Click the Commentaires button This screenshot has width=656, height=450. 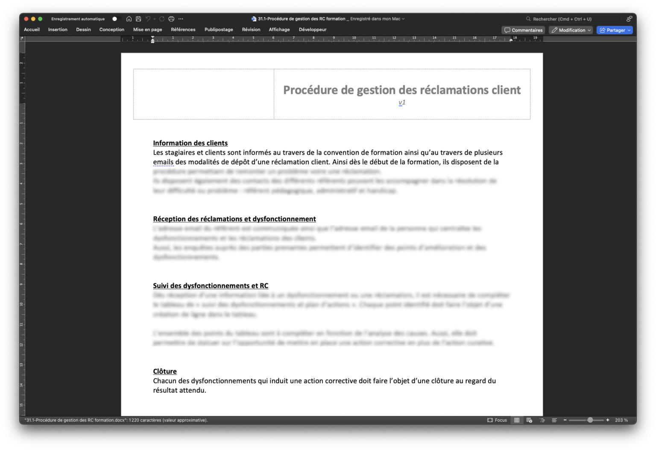click(523, 30)
